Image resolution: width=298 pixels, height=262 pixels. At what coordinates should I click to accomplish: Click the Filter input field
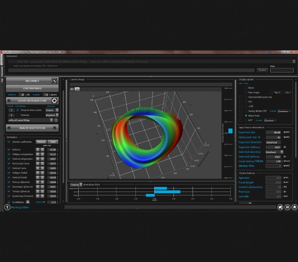click(x=282, y=70)
